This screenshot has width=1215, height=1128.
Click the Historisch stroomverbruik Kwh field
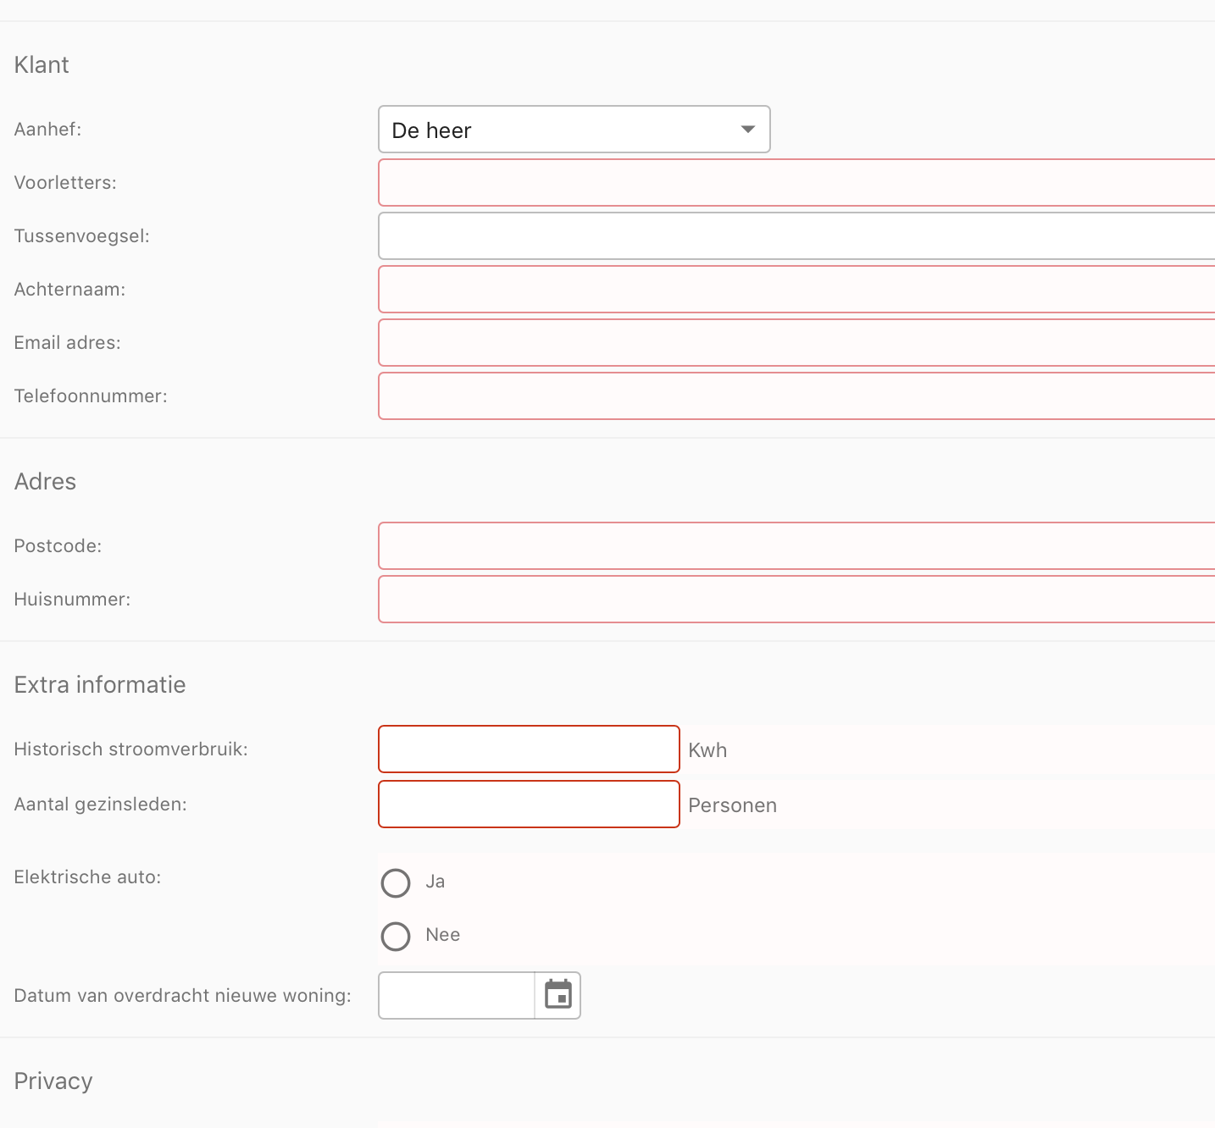pos(528,749)
